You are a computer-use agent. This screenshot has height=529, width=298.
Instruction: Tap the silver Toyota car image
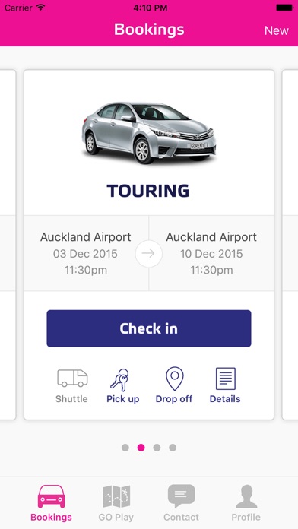coord(149,133)
